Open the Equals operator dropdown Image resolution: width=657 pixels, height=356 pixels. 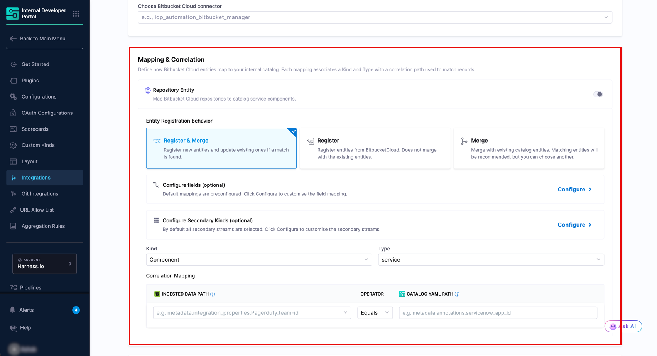pos(375,313)
